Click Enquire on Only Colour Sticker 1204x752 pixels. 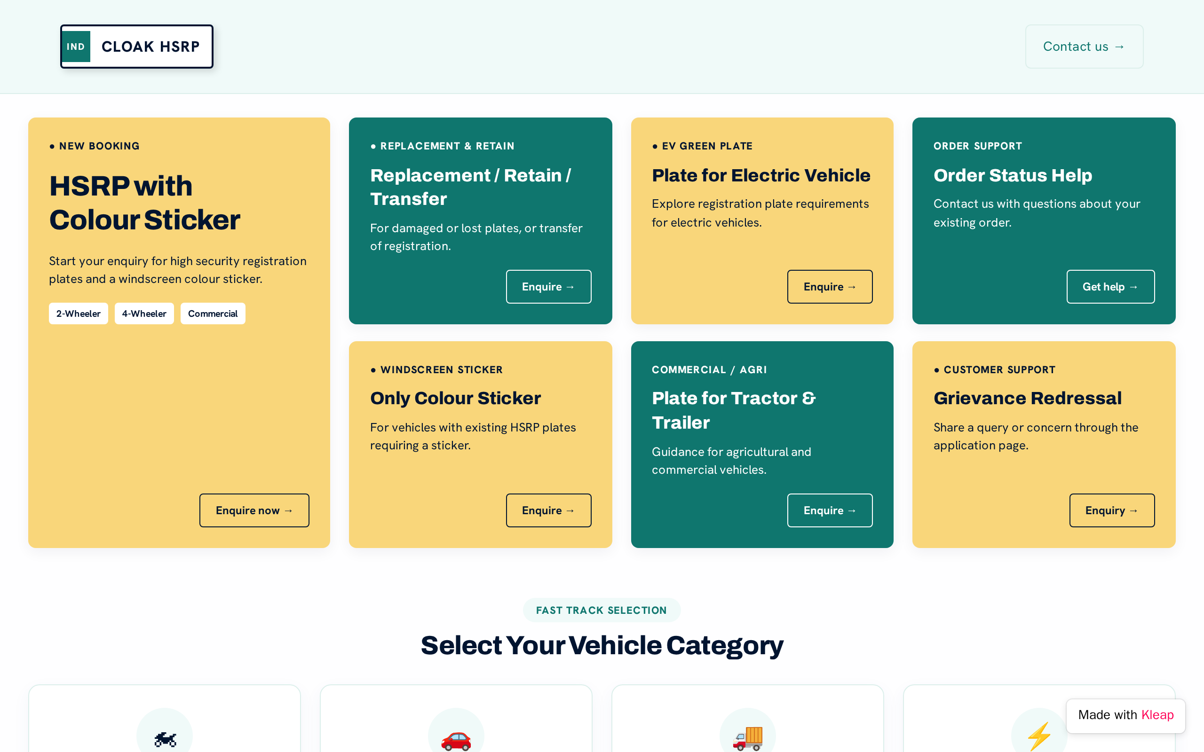pyautogui.click(x=548, y=510)
